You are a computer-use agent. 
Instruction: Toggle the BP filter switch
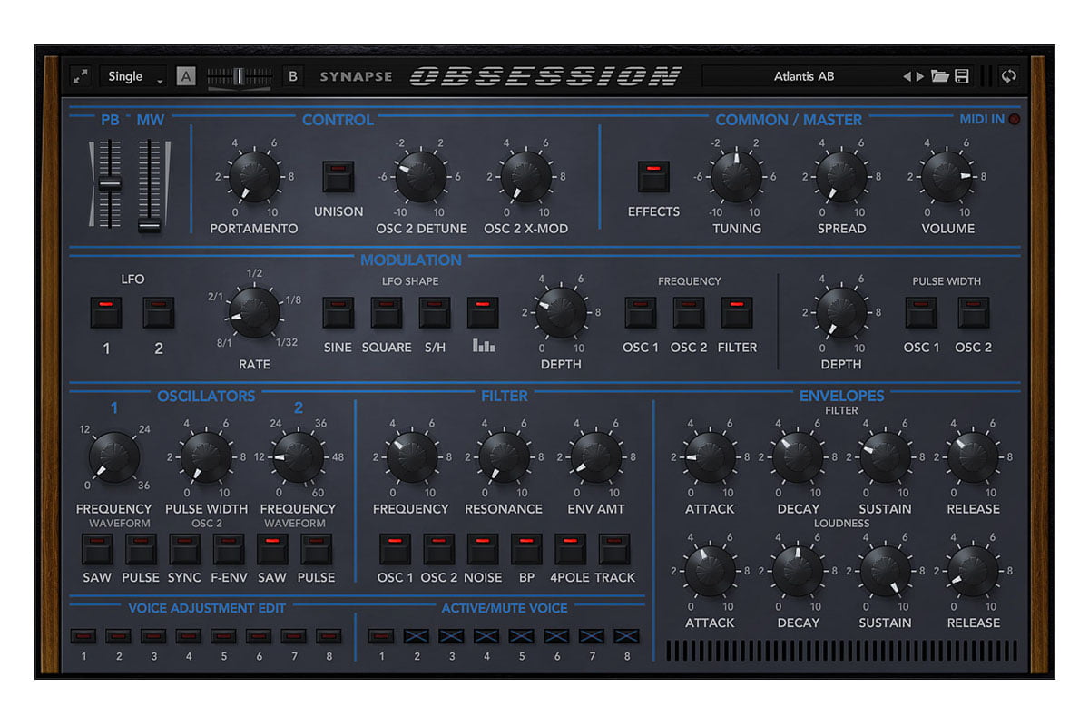(x=526, y=549)
